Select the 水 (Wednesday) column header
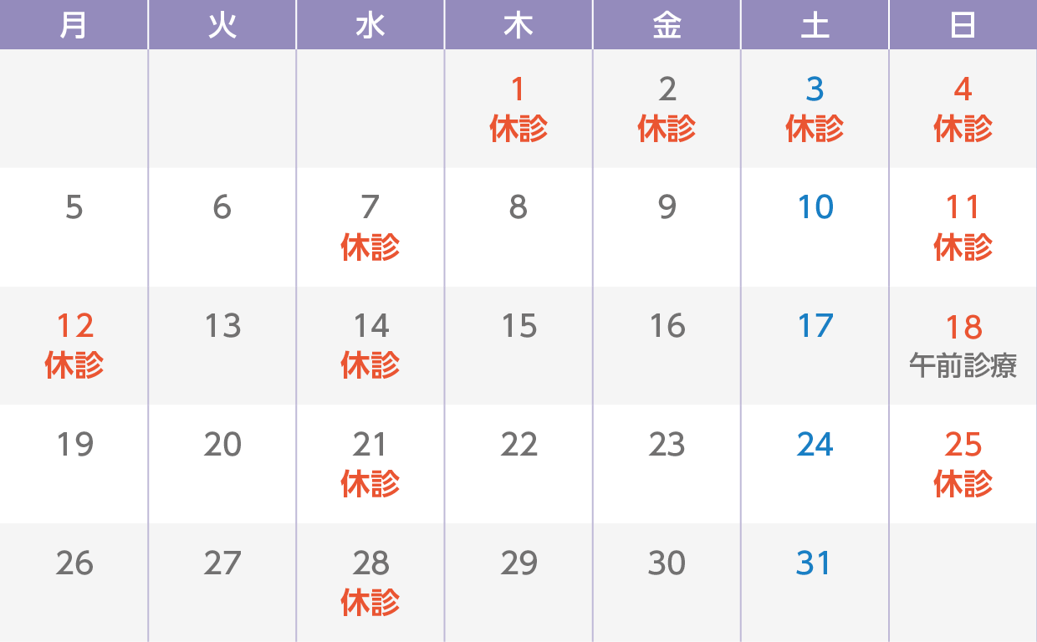This screenshot has height=642, width=1037. click(370, 26)
